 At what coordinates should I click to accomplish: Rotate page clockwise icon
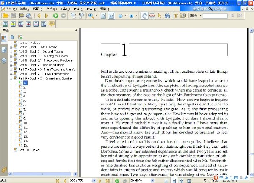pyautogui.click(x=73, y=16)
